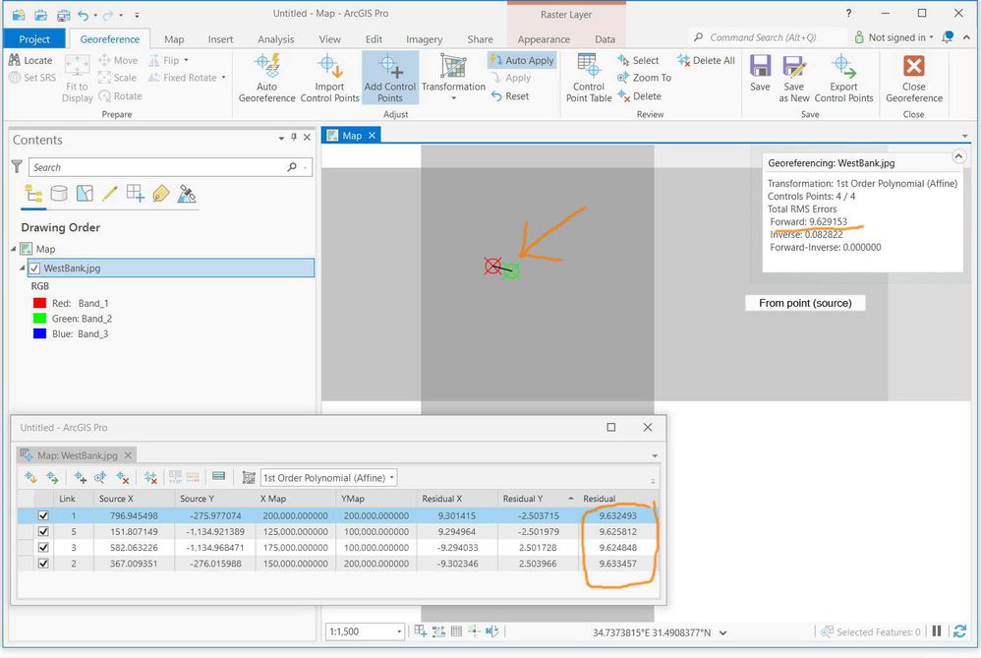Viewport: 981px width, 658px height.
Task: Open 1st Order Polynomial transformation combo box
Action: [329, 478]
